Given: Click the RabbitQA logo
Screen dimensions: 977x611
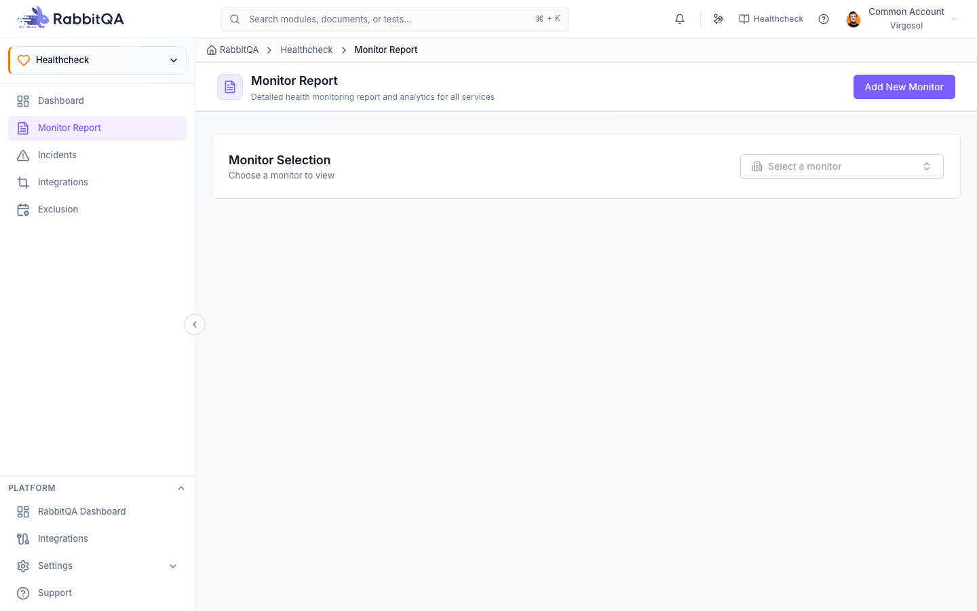Looking at the screenshot, I should [x=71, y=18].
